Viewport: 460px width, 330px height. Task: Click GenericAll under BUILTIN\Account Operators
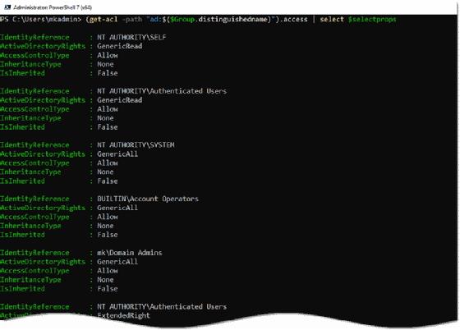coord(117,208)
